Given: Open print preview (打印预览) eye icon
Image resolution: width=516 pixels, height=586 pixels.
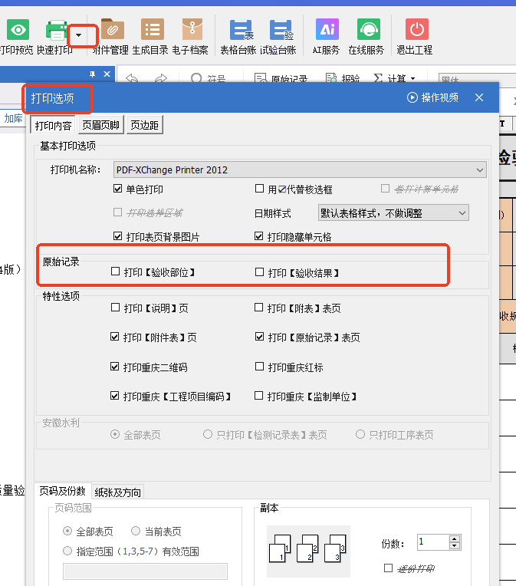Looking at the screenshot, I should [18, 29].
